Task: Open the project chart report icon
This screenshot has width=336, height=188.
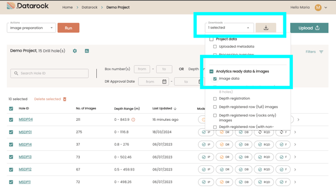Action: tap(87, 51)
